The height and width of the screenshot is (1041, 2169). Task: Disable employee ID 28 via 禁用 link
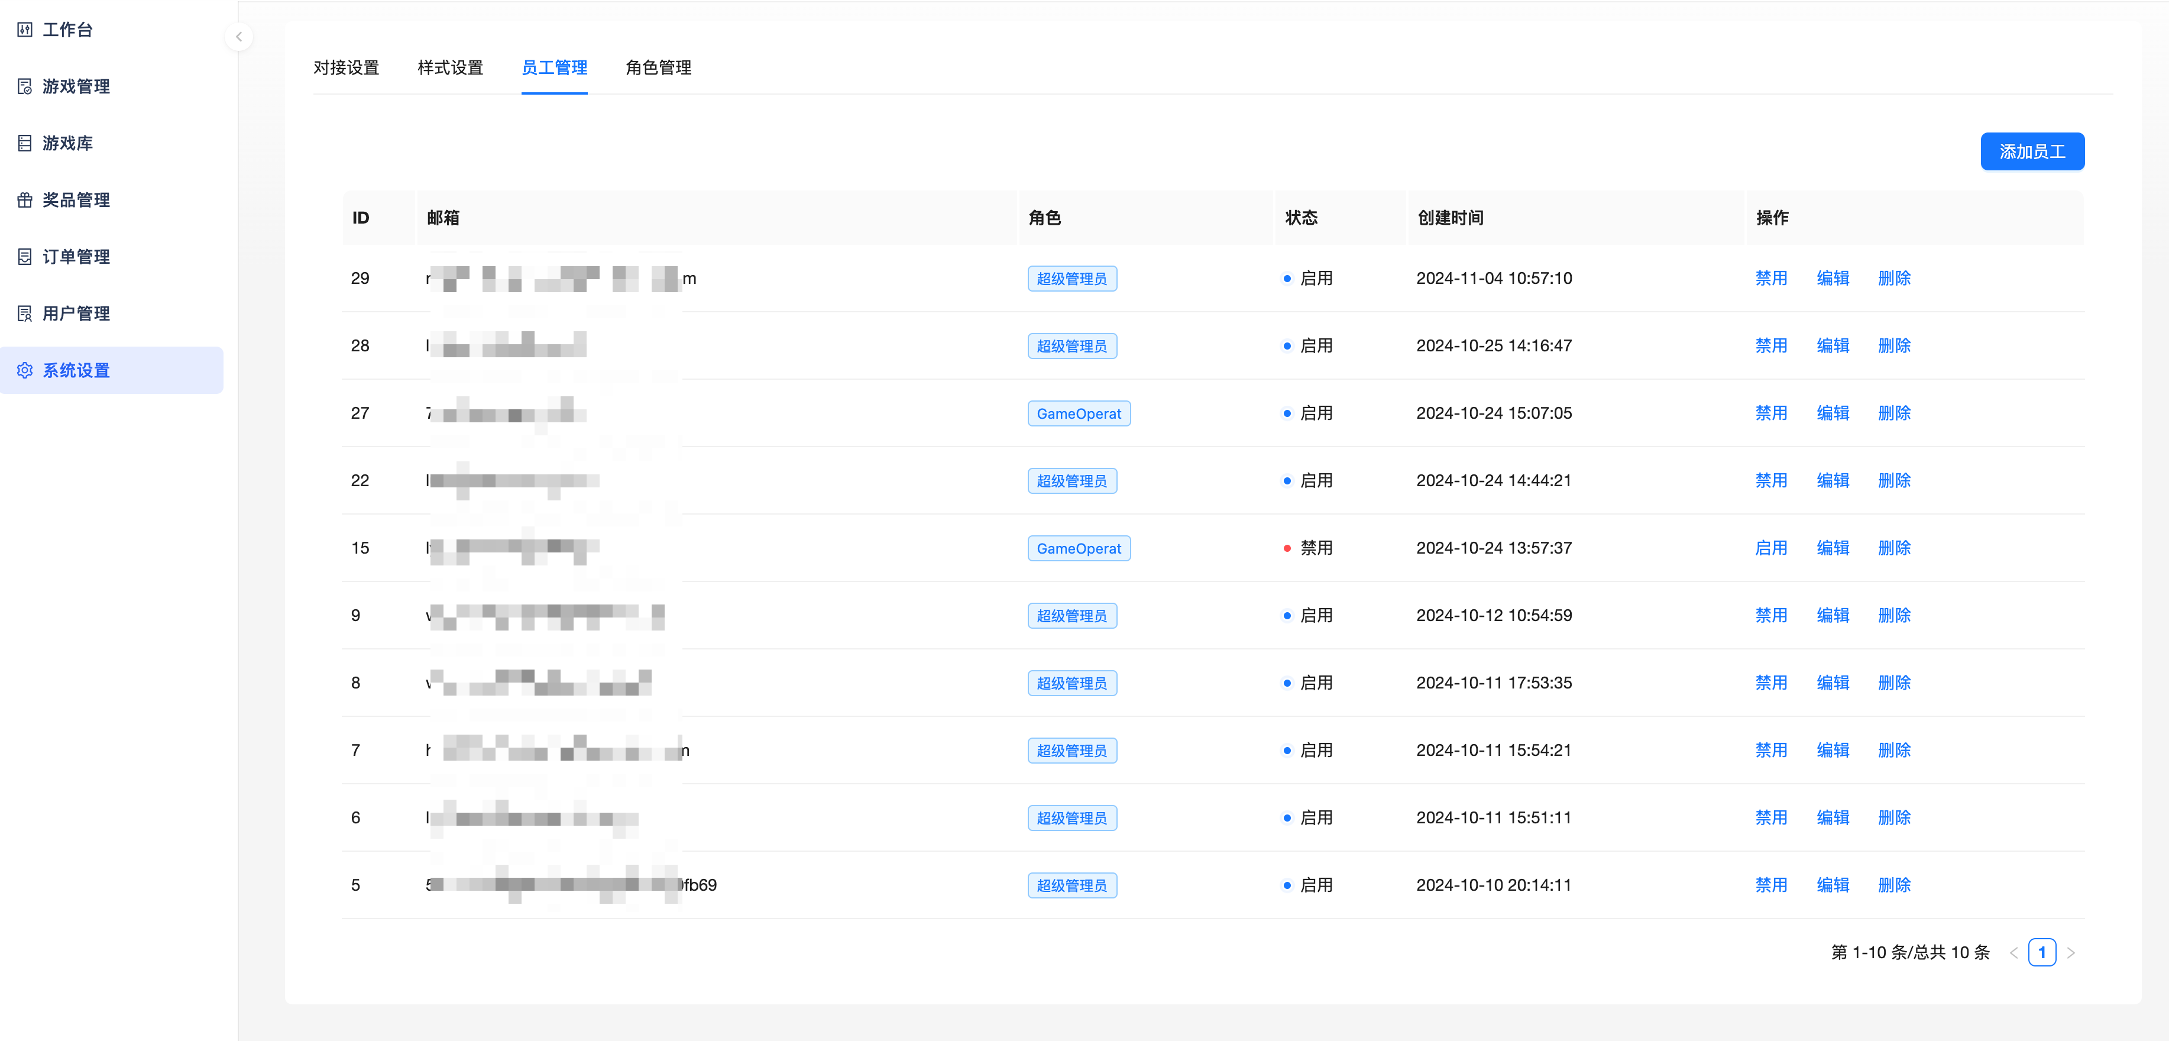click(1770, 345)
